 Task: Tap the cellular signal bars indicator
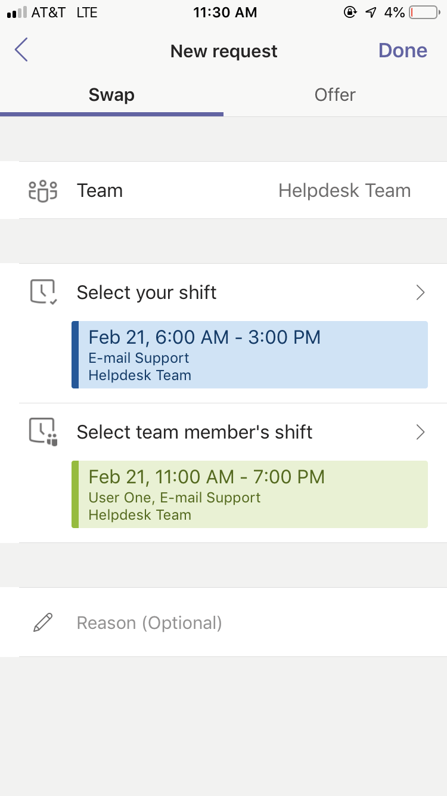tap(16, 13)
